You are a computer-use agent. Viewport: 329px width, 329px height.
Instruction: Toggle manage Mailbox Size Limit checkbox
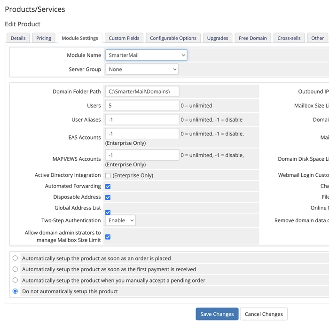point(108,237)
